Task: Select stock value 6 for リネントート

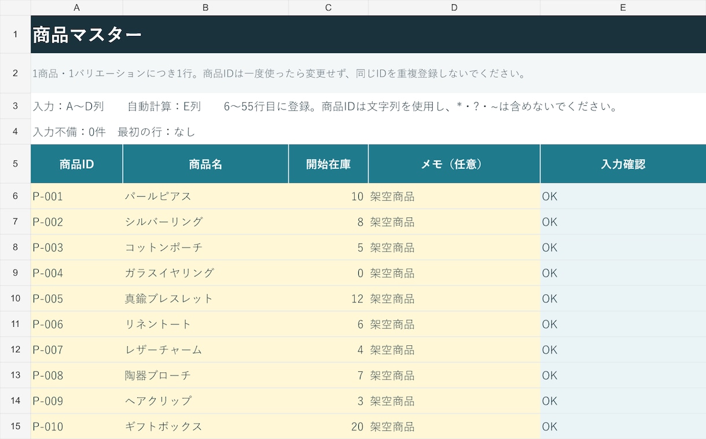Action: (x=328, y=324)
